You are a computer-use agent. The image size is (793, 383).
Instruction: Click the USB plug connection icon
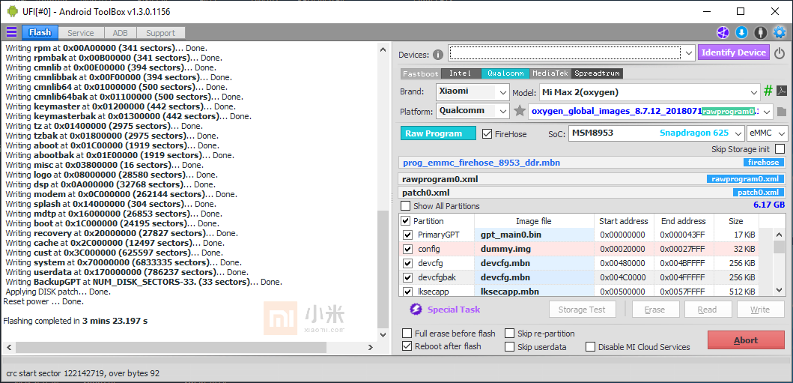click(760, 33)
